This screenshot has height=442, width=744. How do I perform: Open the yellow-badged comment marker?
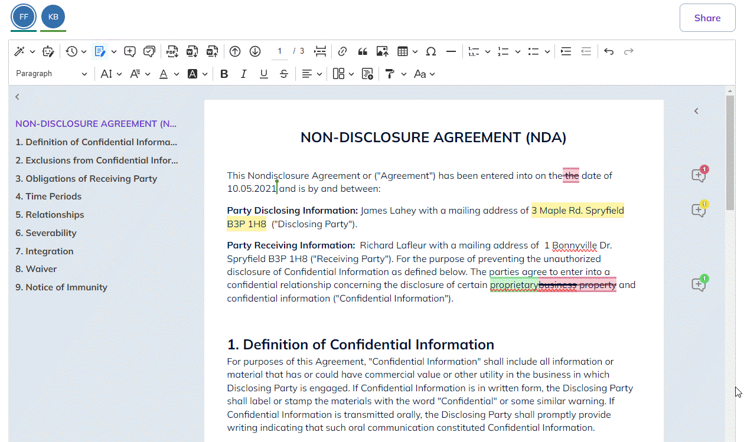coord(699,209)
